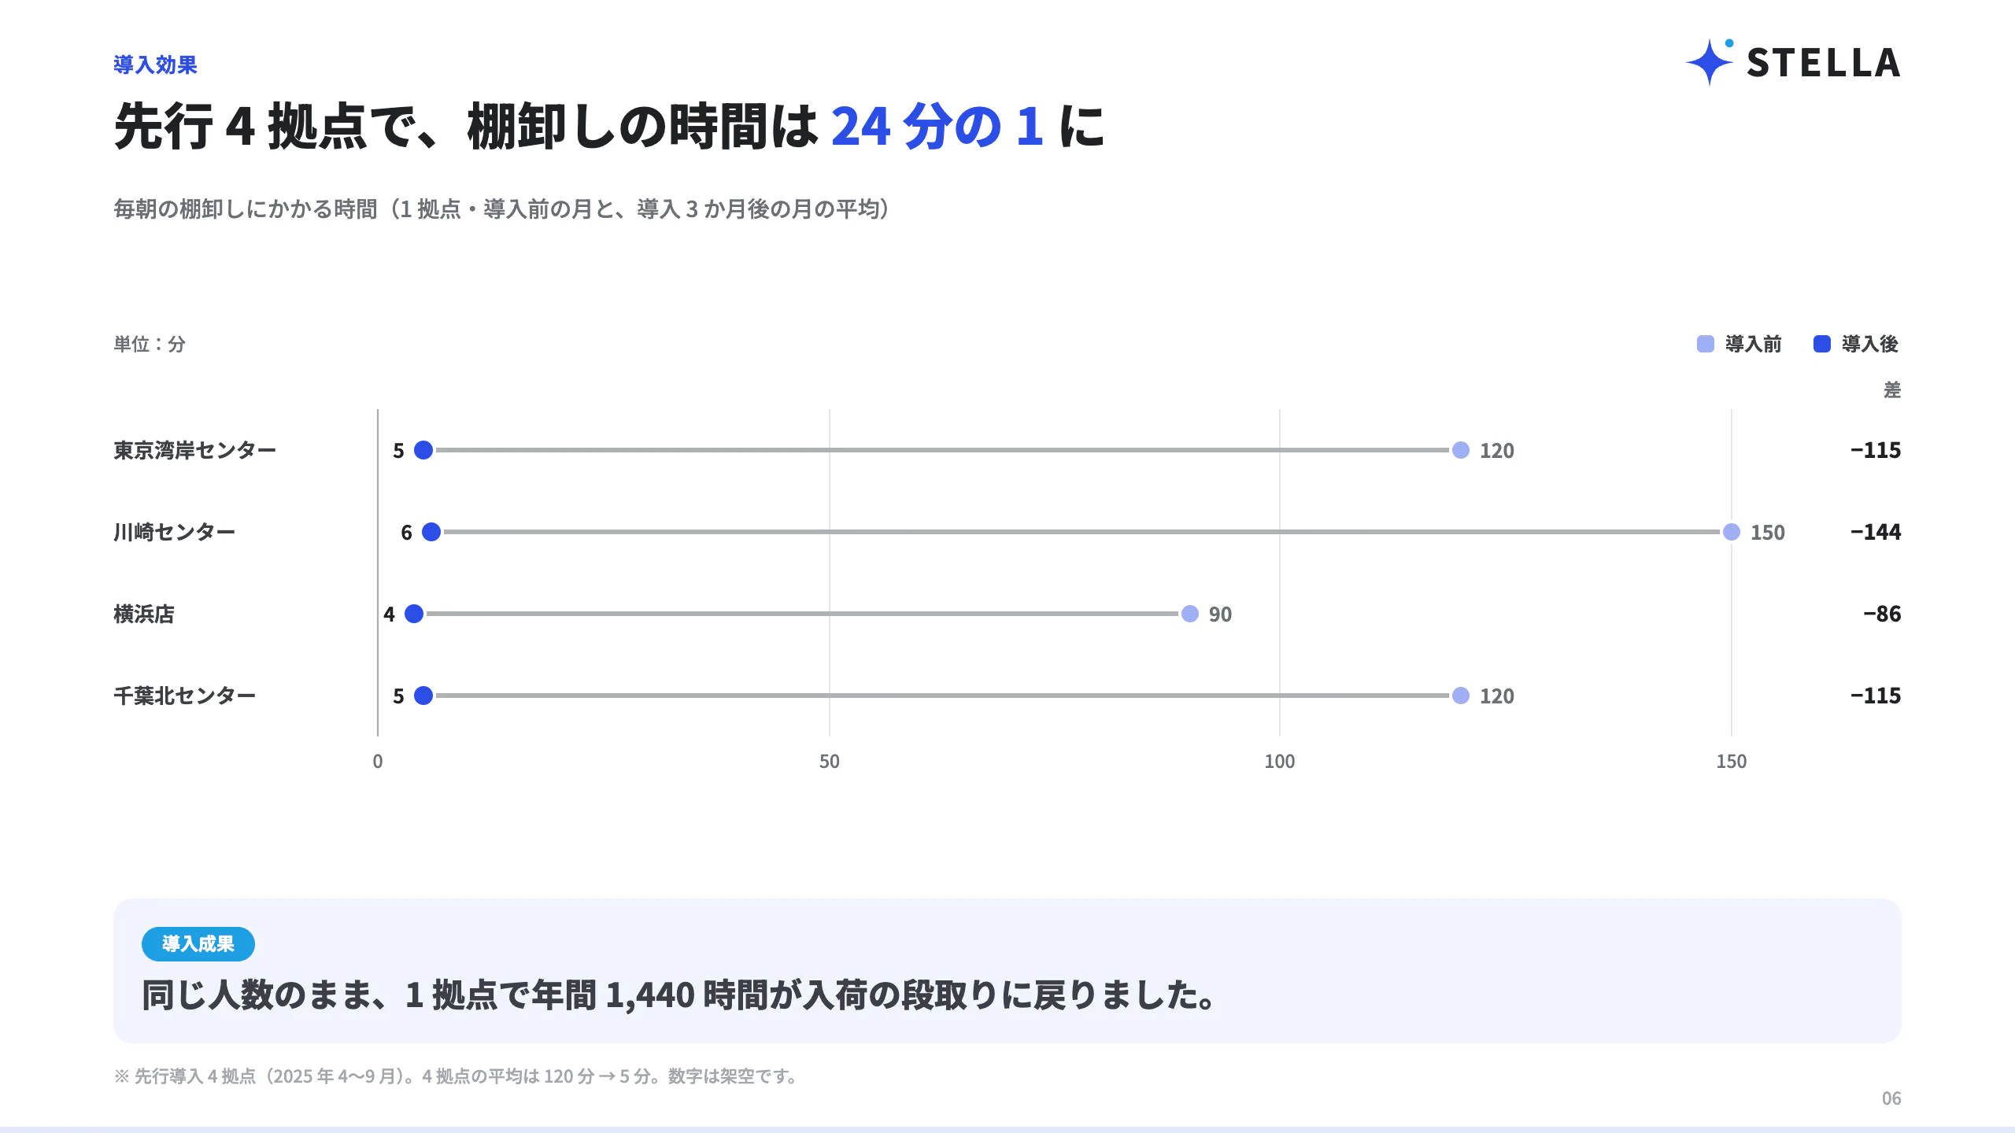
Task: Click the page number 06
Action: [x=1891, y=1098]
